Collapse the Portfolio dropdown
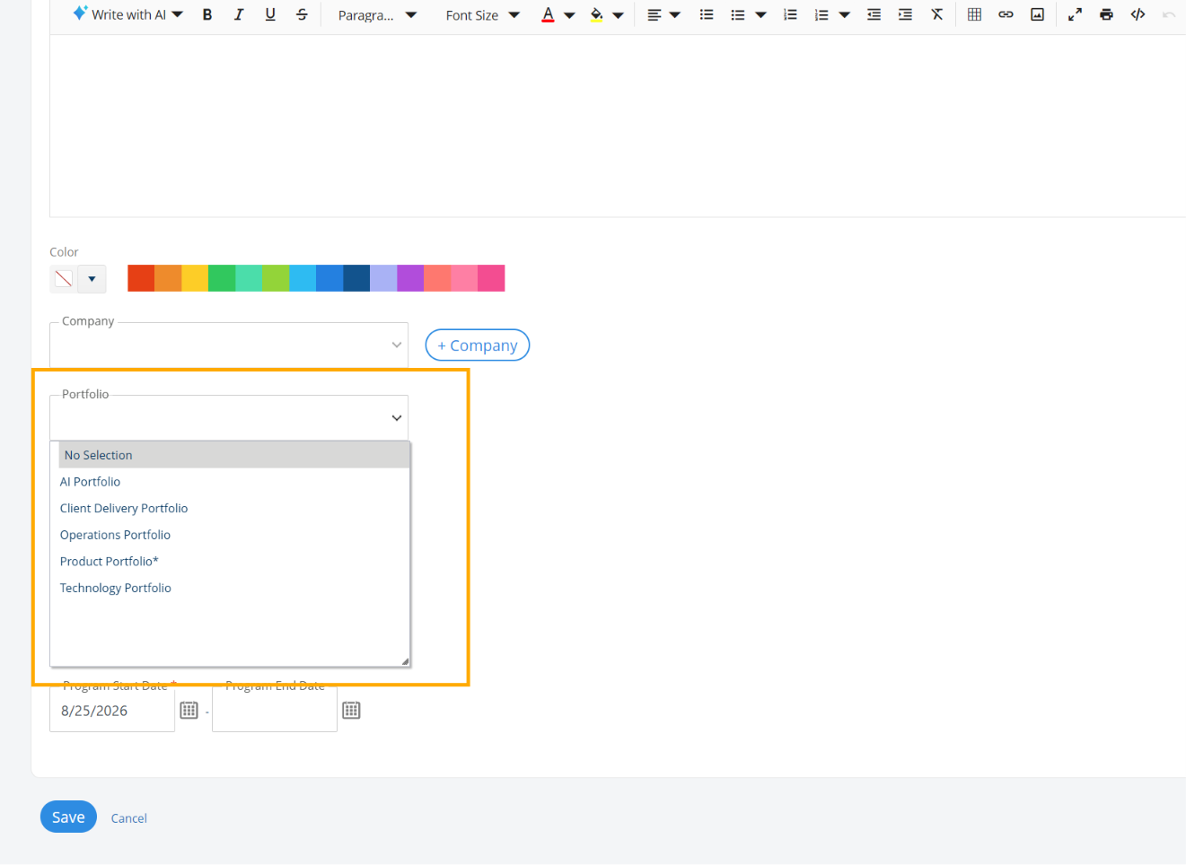Viewport: 1186px width, 865px height. 396,418
